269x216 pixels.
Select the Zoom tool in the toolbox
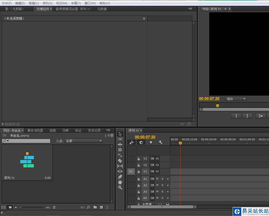coord(120,188)
